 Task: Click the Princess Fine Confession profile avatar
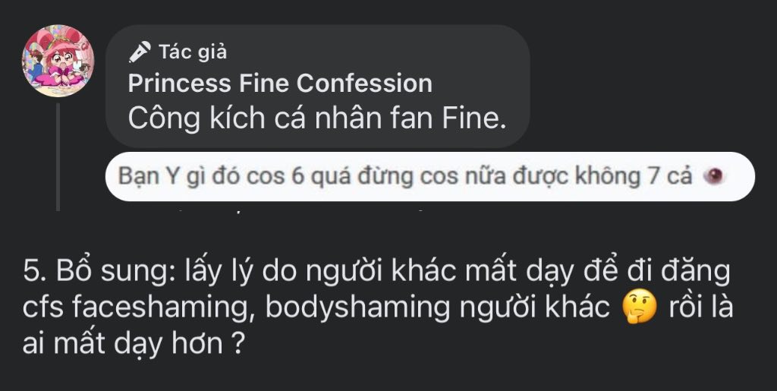pos(58,61)
